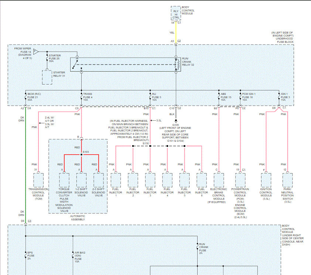Click the S130 splice label

click(146, 143)
